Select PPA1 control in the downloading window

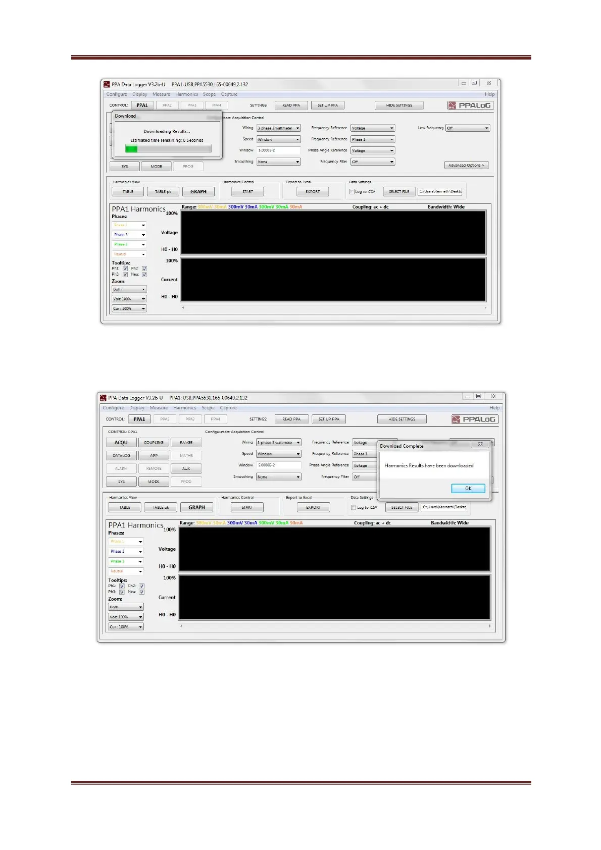142,105
